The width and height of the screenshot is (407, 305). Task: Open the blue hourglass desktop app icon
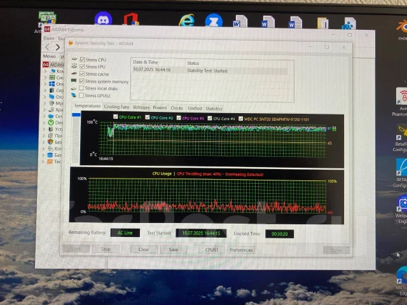coord(214,20)
